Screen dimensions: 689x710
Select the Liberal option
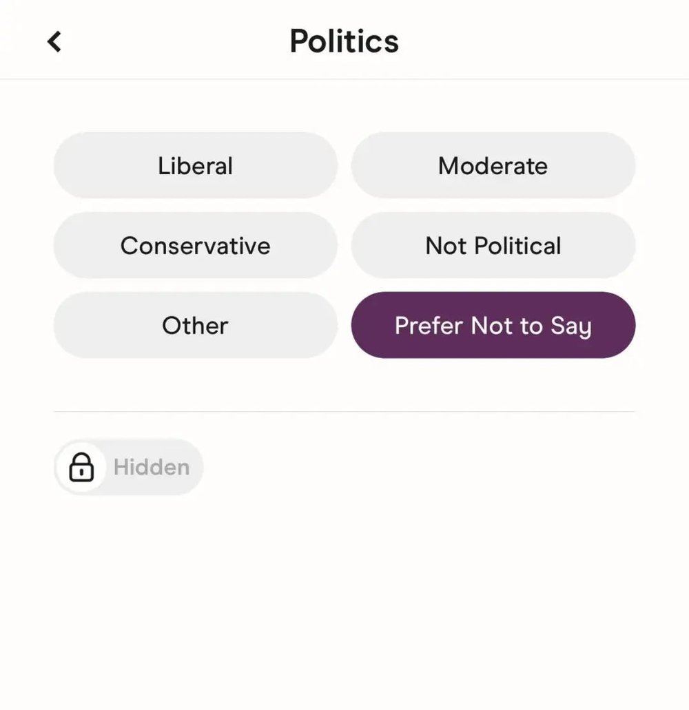[x=196, y=166]
